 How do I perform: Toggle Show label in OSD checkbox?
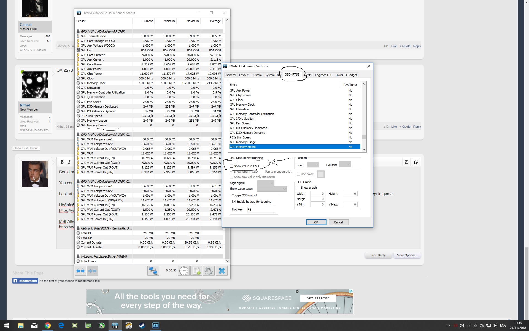click(x=231, y=172)
